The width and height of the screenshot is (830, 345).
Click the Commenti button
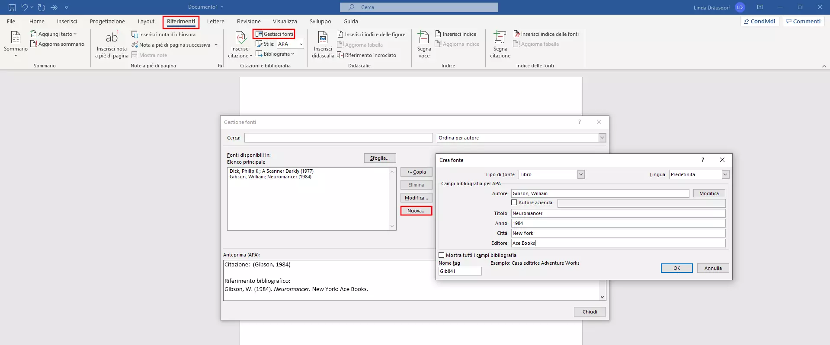pos(803,21)
